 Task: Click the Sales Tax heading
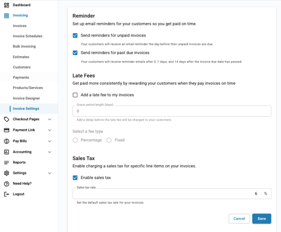coord(84,158)
